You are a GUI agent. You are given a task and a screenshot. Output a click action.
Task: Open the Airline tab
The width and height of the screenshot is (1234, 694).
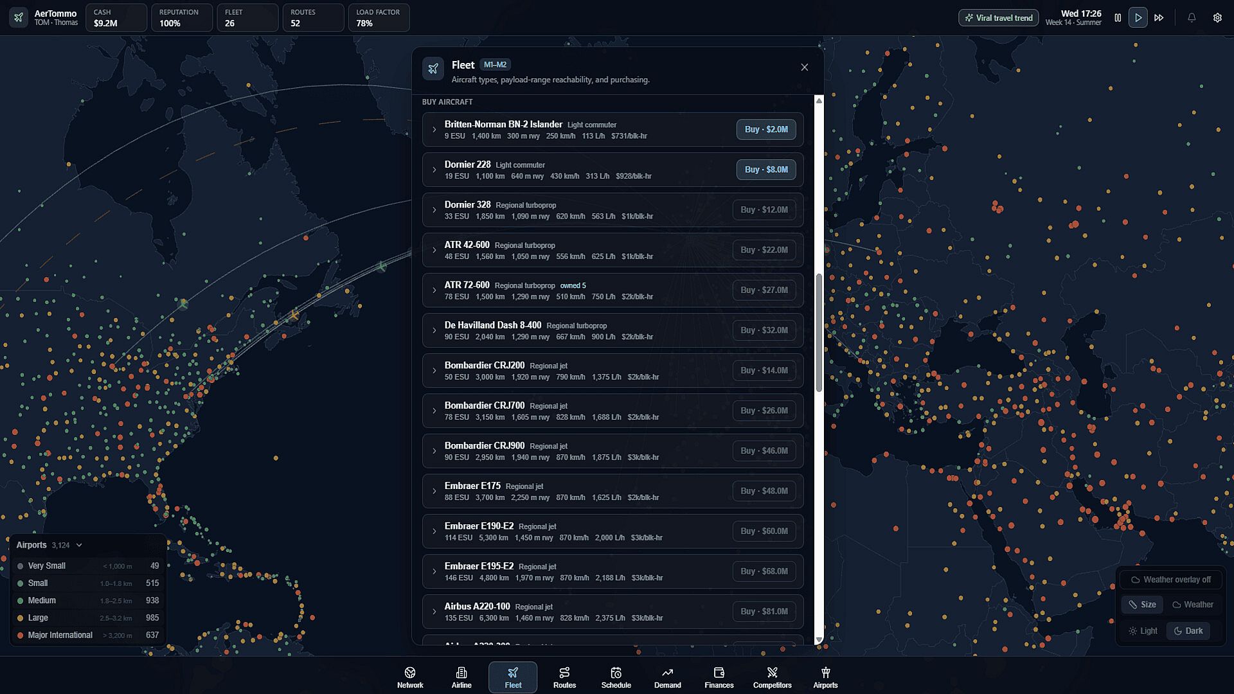(x=461, y=677)
